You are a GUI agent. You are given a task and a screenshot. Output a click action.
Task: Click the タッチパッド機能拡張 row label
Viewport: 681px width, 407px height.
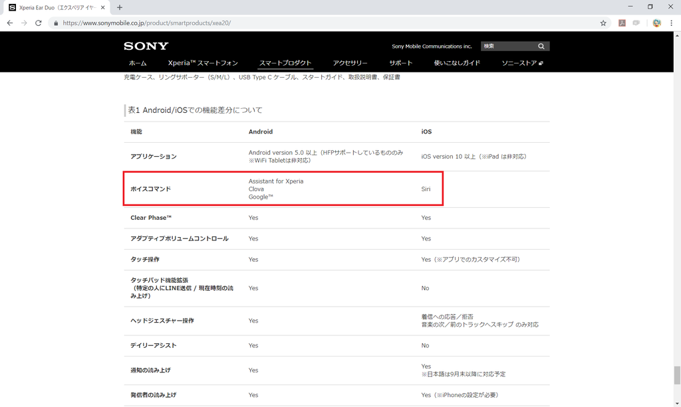tap(182, 288)
